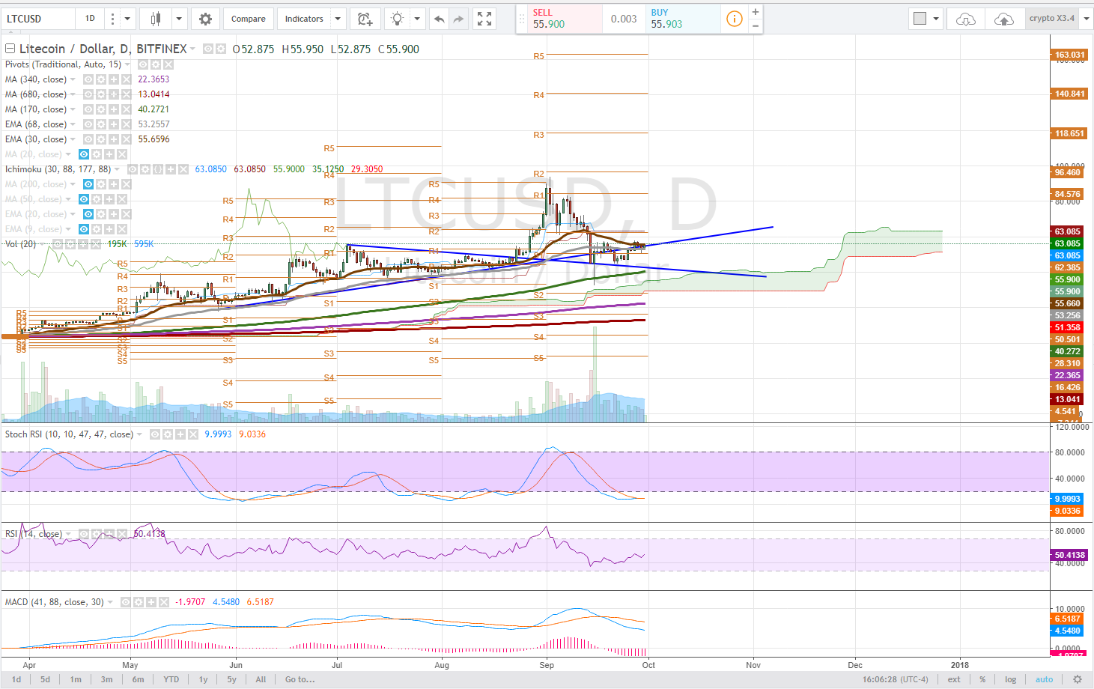Select the 6m time range
The height and width of the screenshot is (689, 1094).
tap(138, 679)
